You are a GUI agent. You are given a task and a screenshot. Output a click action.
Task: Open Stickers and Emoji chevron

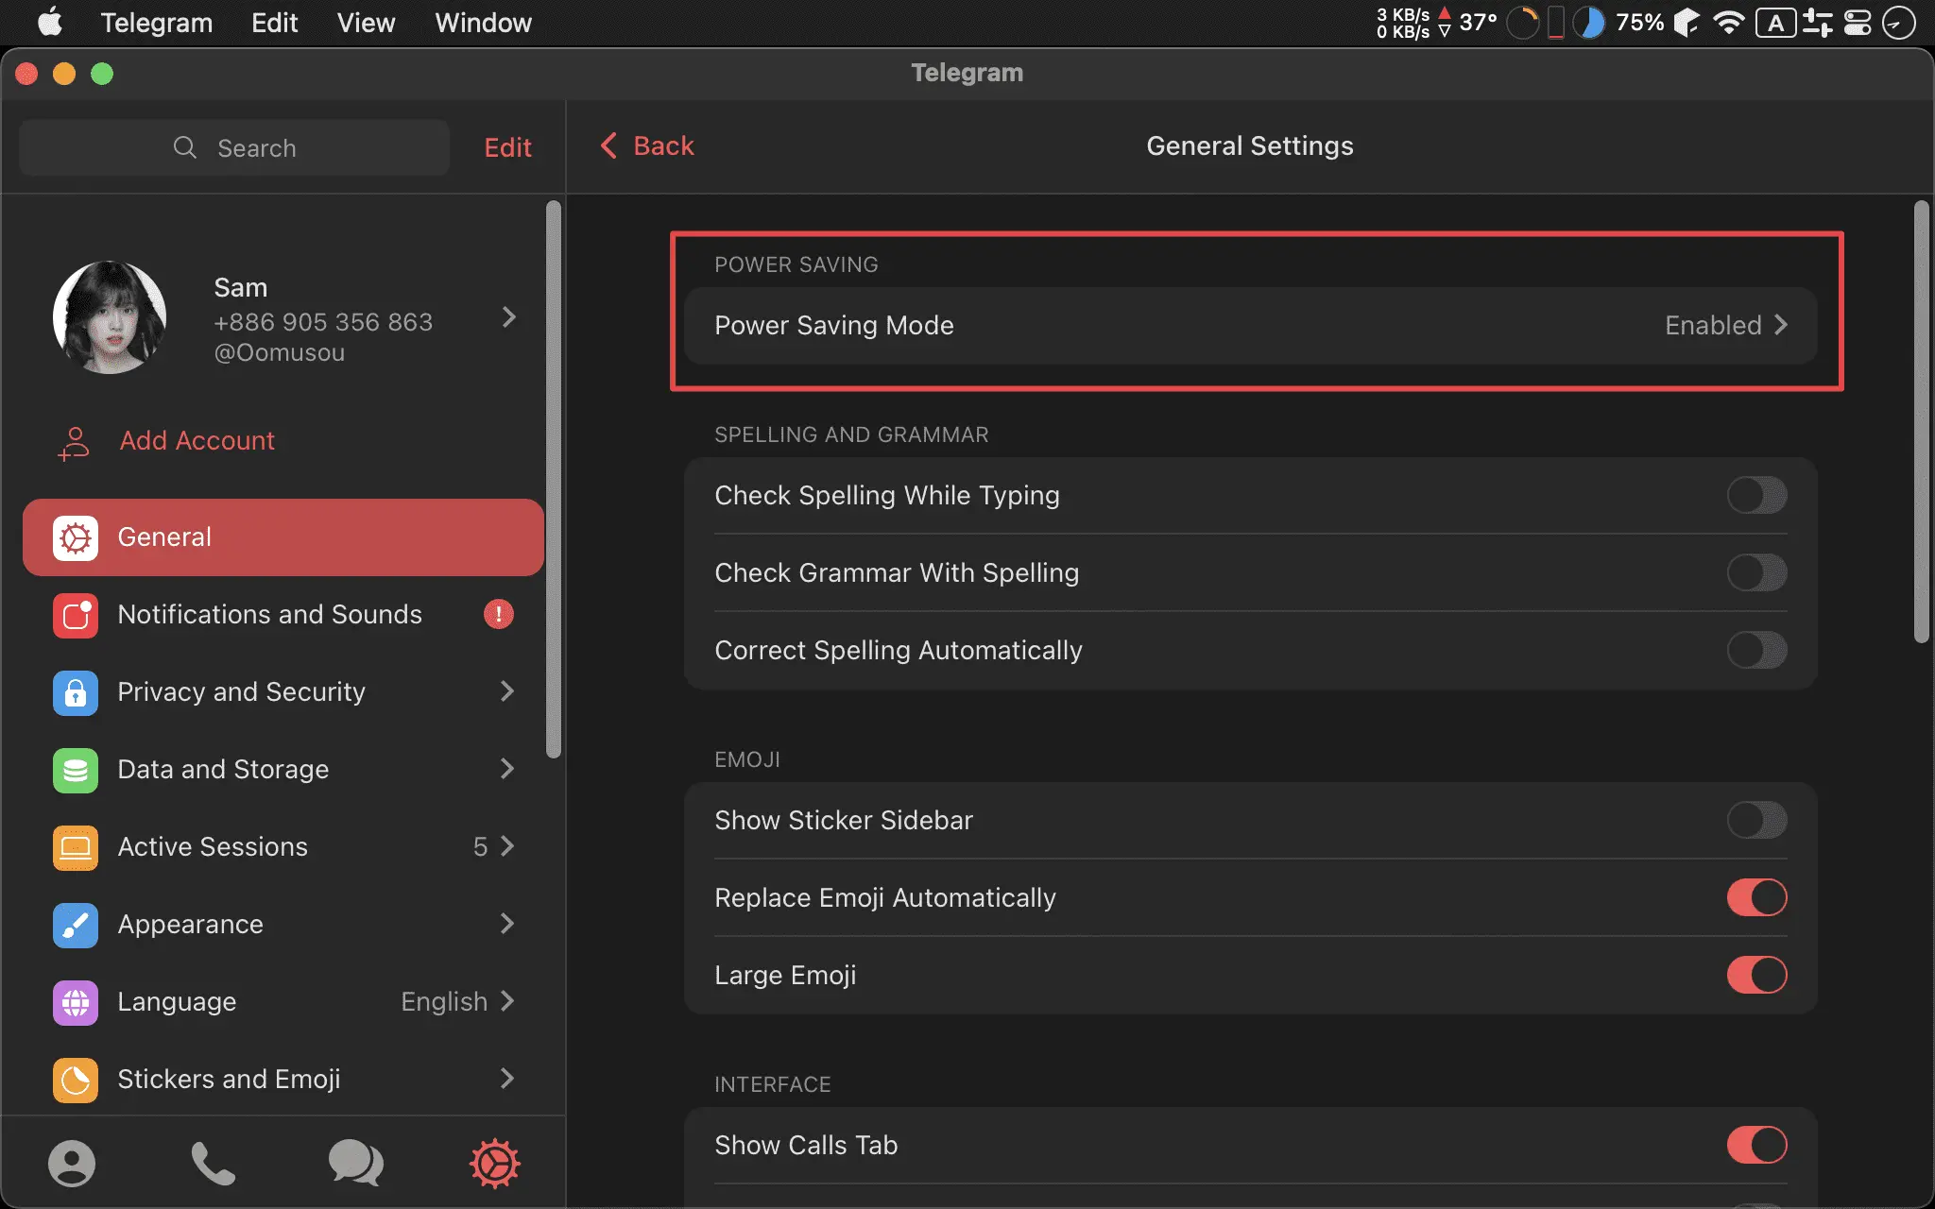507,1079
